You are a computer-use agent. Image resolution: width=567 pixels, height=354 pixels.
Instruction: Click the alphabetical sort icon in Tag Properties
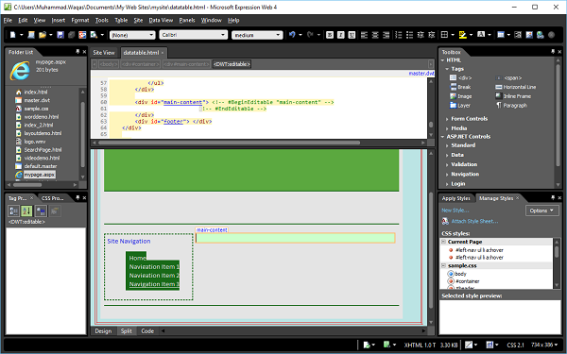(26, 211)
